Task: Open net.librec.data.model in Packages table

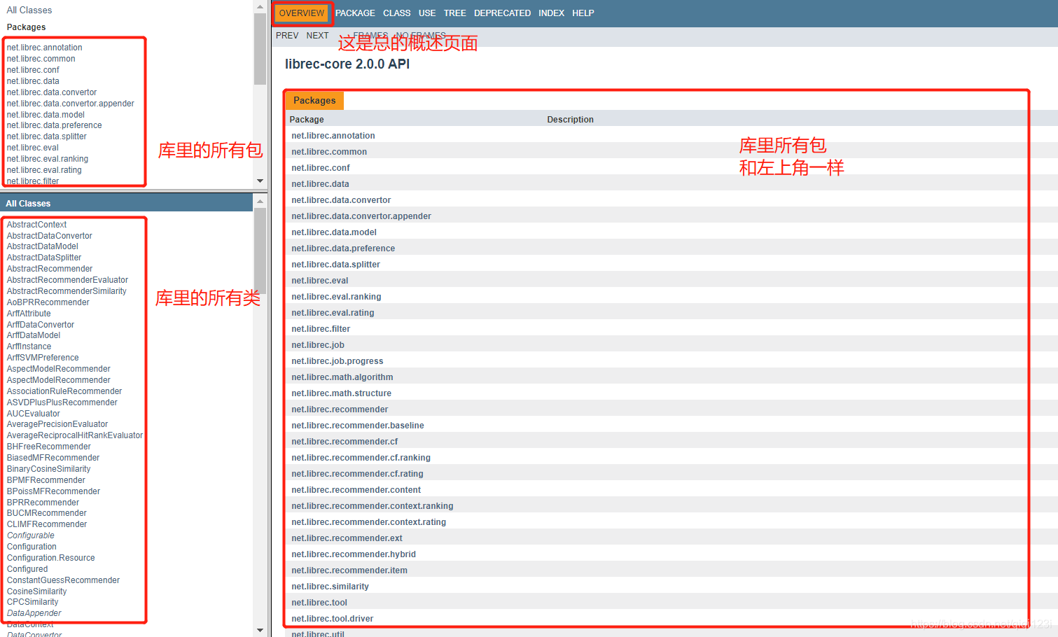Action: coord(334,232)
